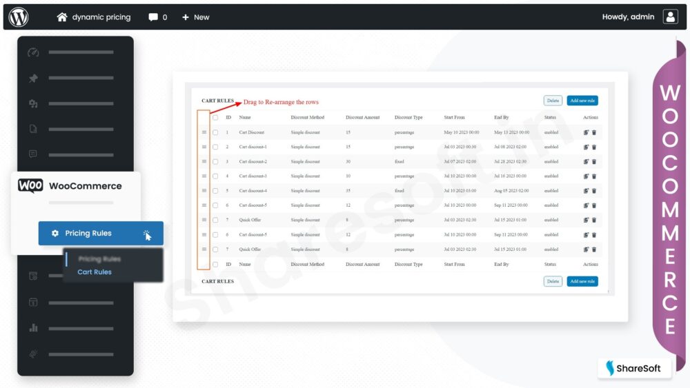Toggle the select-all checkbox in the table header

tap(215, 117)
